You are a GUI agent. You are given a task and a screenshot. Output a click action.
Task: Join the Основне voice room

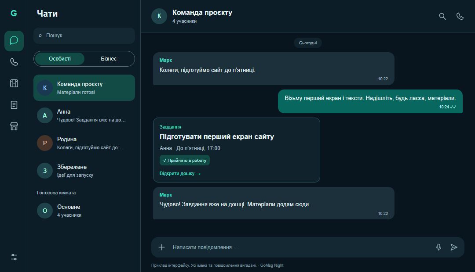(84, 211)
